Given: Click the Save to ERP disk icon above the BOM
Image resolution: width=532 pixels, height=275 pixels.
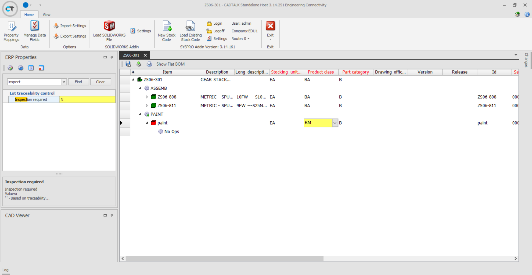Looking at the screenshot, I should click(128, 64).
